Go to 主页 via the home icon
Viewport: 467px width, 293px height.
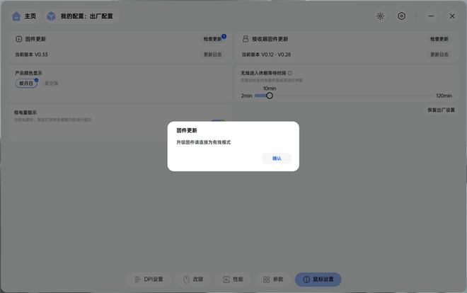(x=16, y=16)
